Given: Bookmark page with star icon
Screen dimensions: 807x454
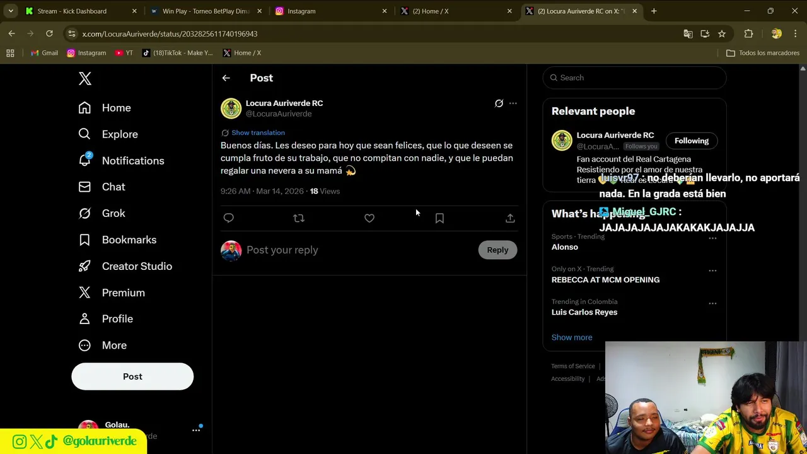Looking at the screenshot, I should (722, 33).
